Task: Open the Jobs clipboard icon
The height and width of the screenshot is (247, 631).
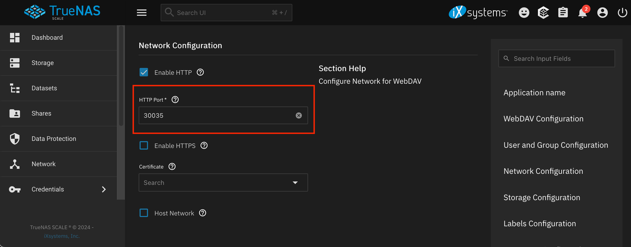Action: pyautogui.click(x=563, y=13)
